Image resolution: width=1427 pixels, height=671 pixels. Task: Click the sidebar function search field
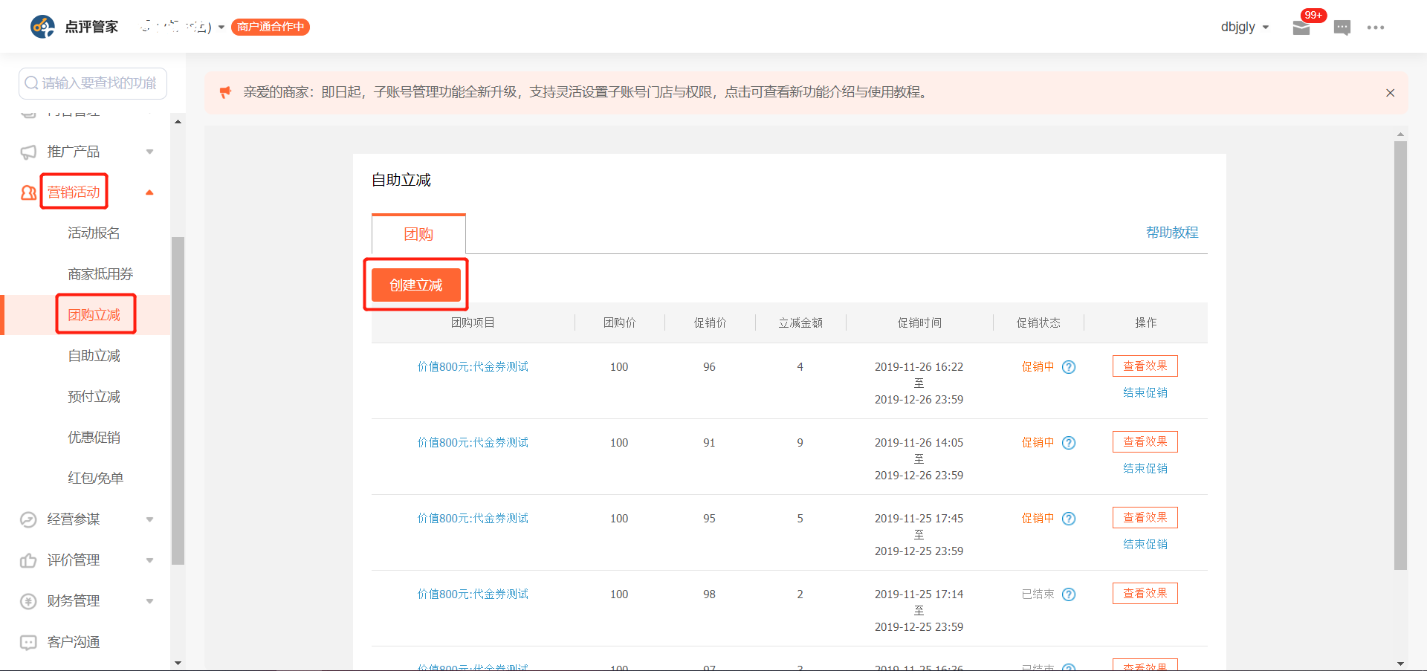93,83
